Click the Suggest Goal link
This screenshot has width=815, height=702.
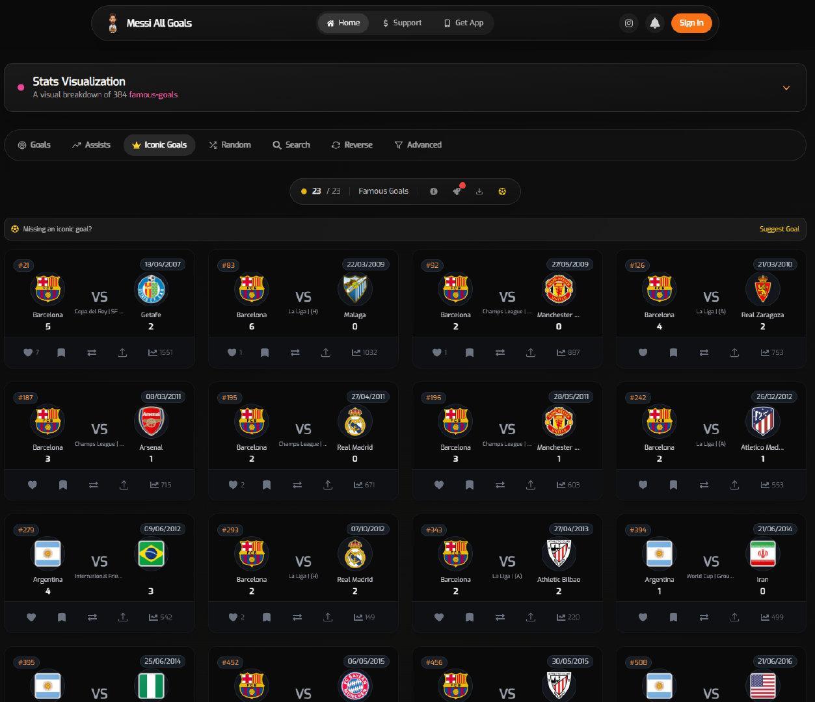tap(779, 229)
